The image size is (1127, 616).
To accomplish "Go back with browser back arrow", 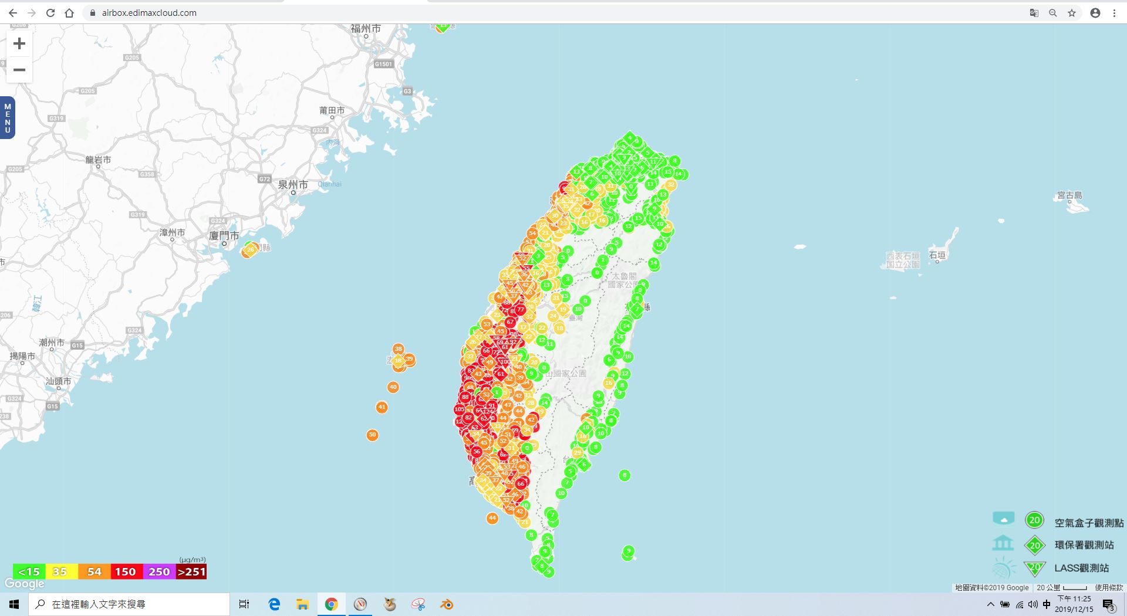I will 13,13.
